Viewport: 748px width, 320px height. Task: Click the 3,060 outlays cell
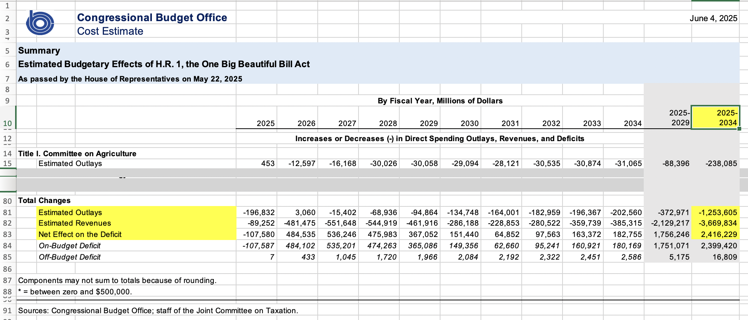pyautogui.click(x=297, y=212)
